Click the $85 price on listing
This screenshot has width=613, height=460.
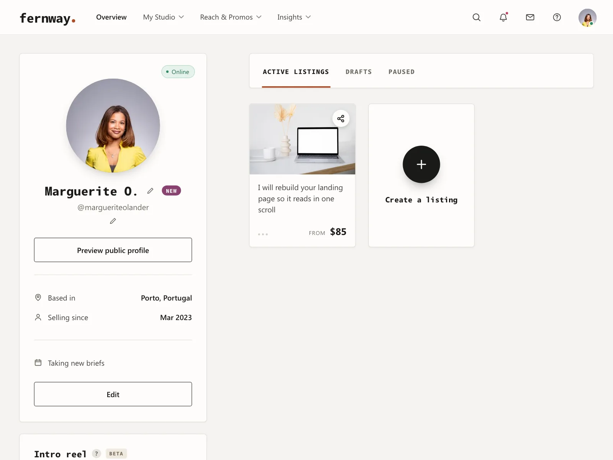338,232
